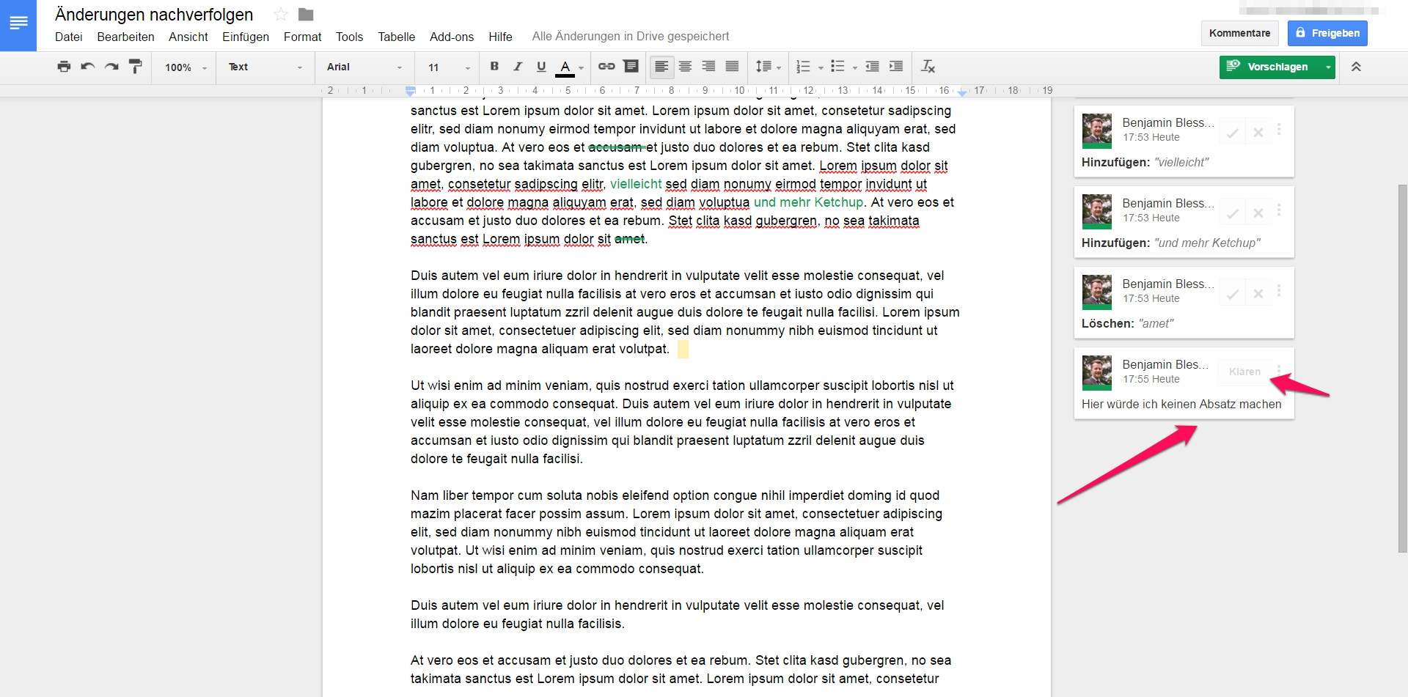Viewport: 1408px width, 697px height.
Task: Click the Kommentare button
Action: (1239, 33)
